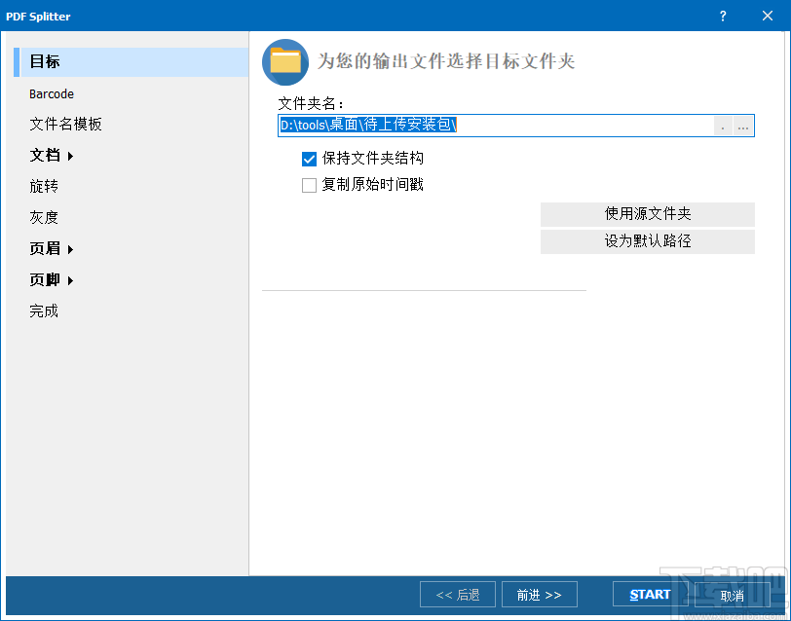Expand the 页脚 section arrow
This screenshot has height=621, width=791.
68,279
